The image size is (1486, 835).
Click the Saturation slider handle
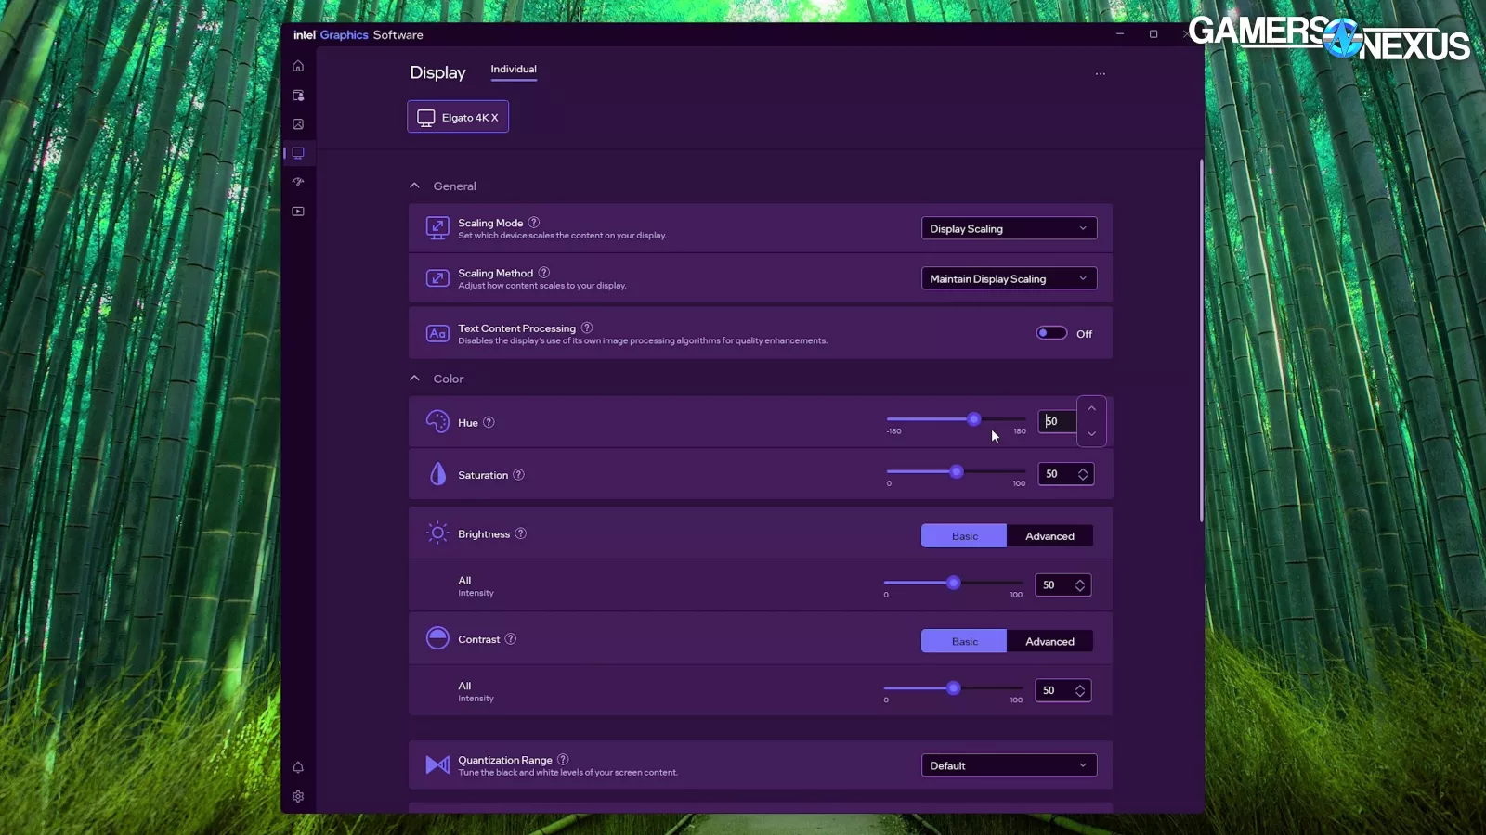tap(957, 472)
